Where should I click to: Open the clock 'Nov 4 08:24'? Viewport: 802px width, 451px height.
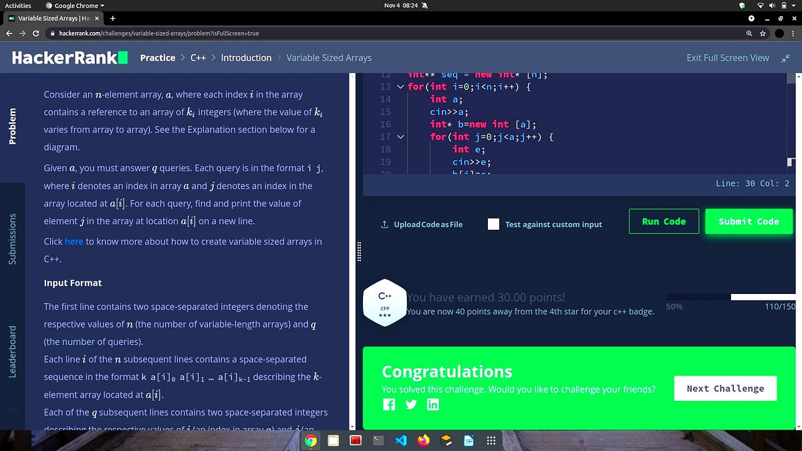[401, 5]
